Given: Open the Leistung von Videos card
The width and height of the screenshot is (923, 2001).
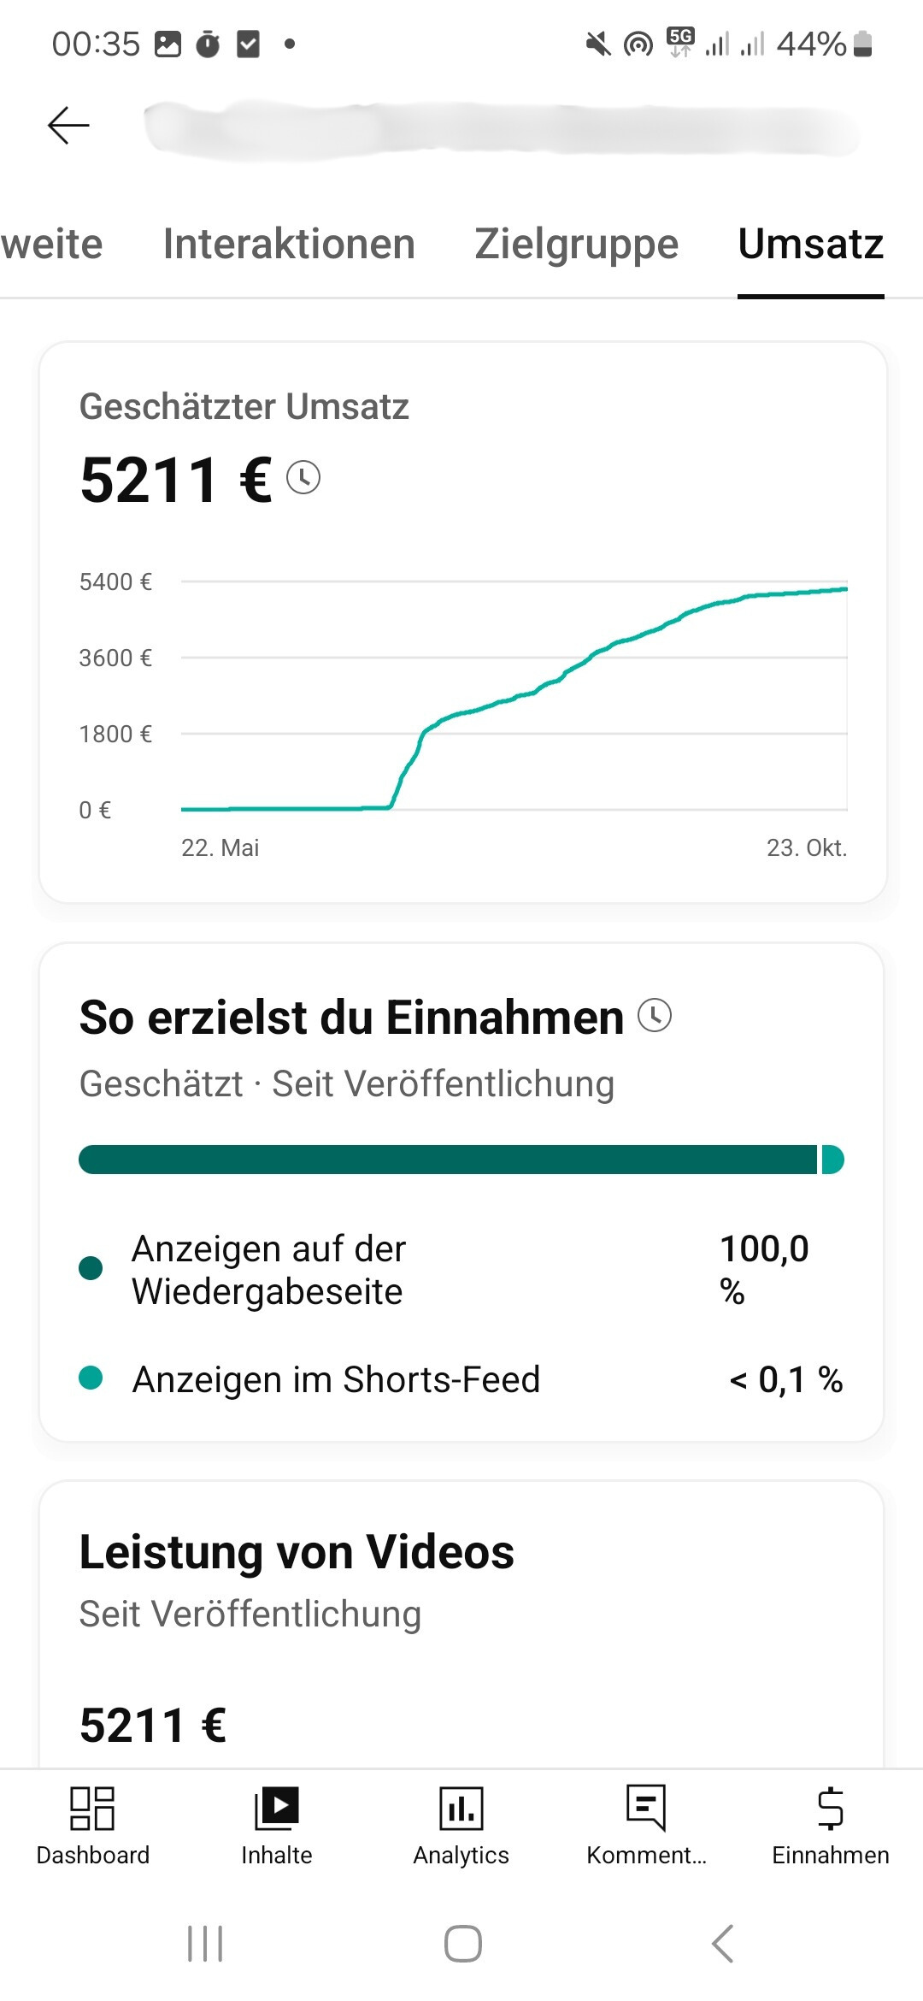Looking at the screenshot, I should click(x=461, y=1582).
